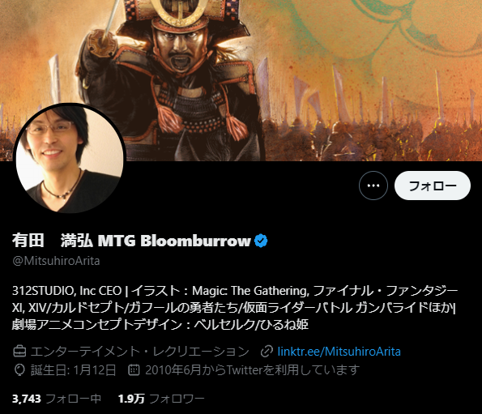This screenshot has width=482, height=414.
Task: Click the link chain icon
Action: coord(267,352)
